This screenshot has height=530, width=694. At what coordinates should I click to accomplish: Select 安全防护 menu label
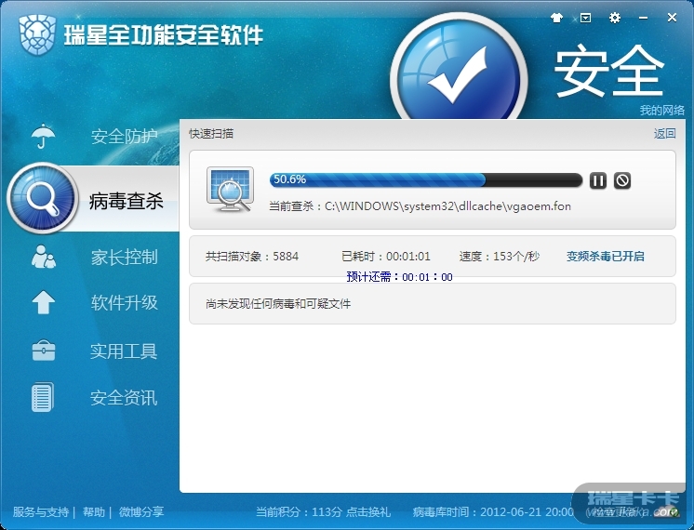click(x=125, y=137)
